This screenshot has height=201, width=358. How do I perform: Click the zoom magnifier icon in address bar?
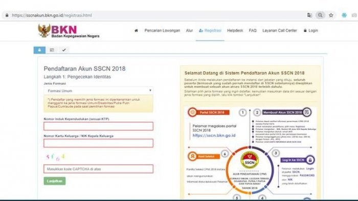pos(320,15)
